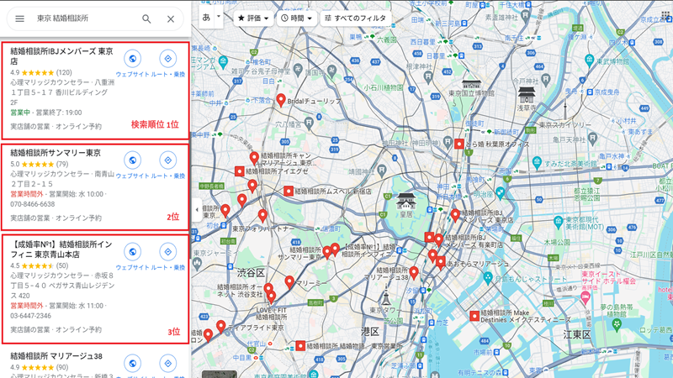
Task: Click the 夢の島熱帯植物館 marker
Action: (x=617, y=324)
